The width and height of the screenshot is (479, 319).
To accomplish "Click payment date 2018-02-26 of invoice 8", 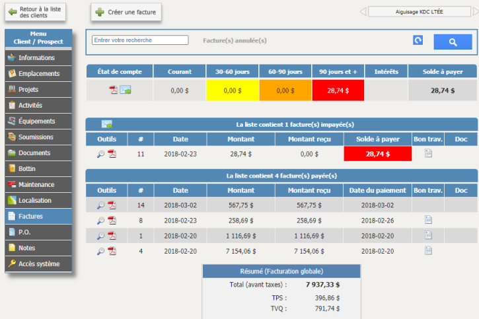I will click(377, 221).
